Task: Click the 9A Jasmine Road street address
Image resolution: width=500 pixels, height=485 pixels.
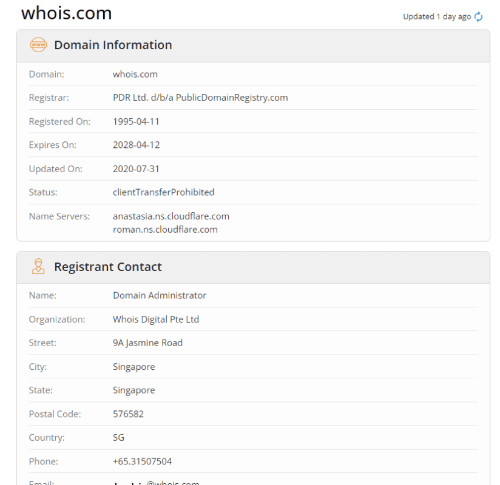Action: 147,343
